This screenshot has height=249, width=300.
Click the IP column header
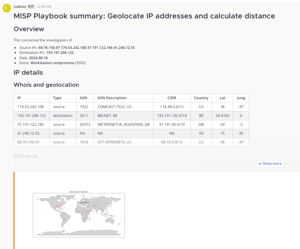(x=31, y=98)
